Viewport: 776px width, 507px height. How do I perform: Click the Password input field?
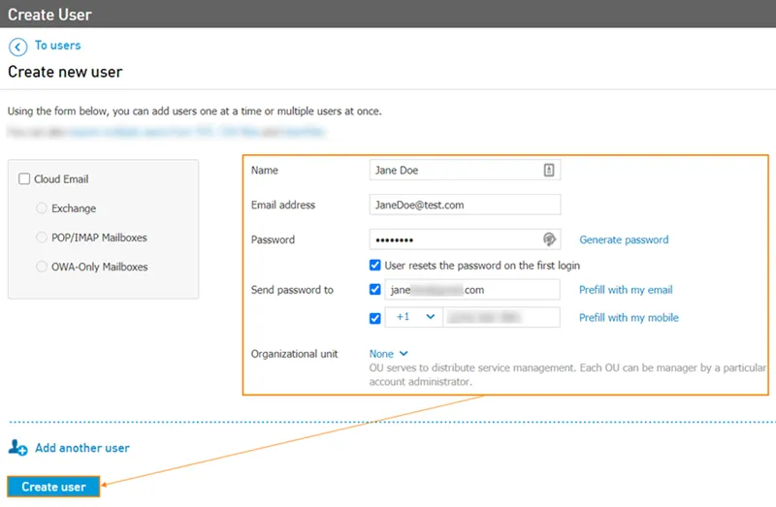[x=465, y=239]
